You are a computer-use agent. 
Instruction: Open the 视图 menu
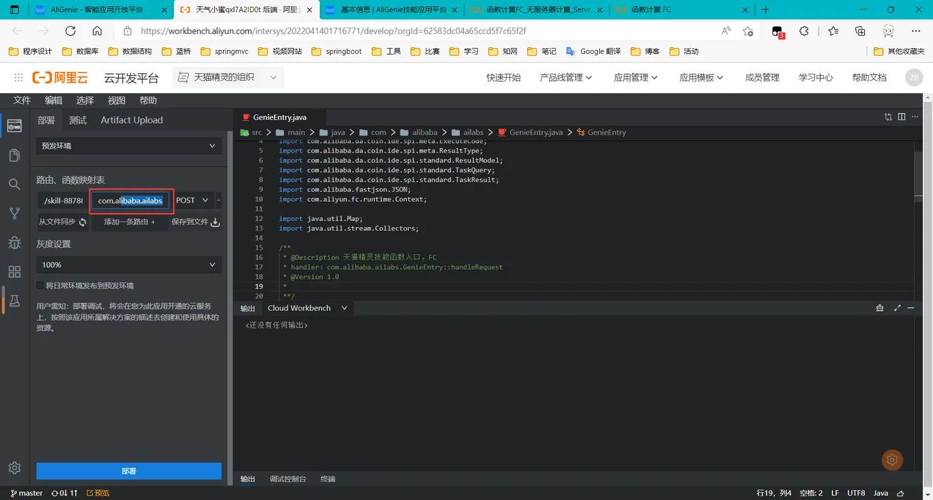(x=117, y=100)
